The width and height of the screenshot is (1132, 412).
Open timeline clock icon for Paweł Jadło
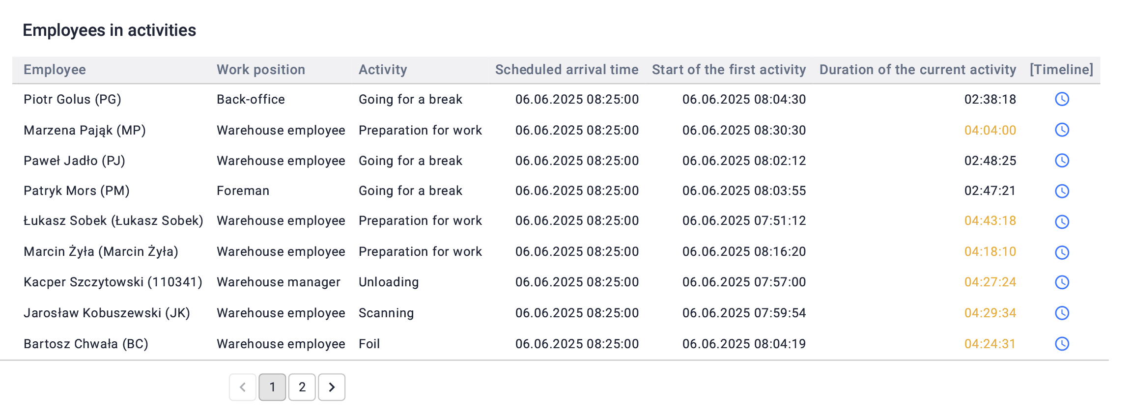(1062, 161)
